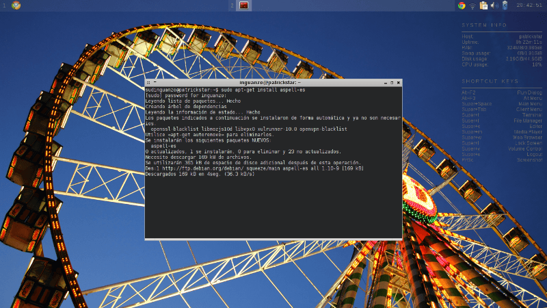Screen dimensions: 547x308
Task: Click the 'Host:' row in system info
Action: click(502, 36)
